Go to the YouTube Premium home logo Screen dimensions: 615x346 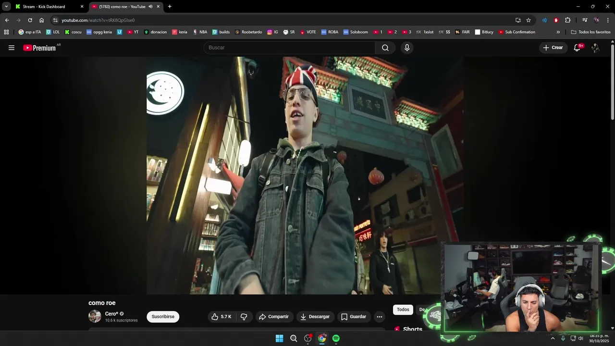click(x=39, y=48)
